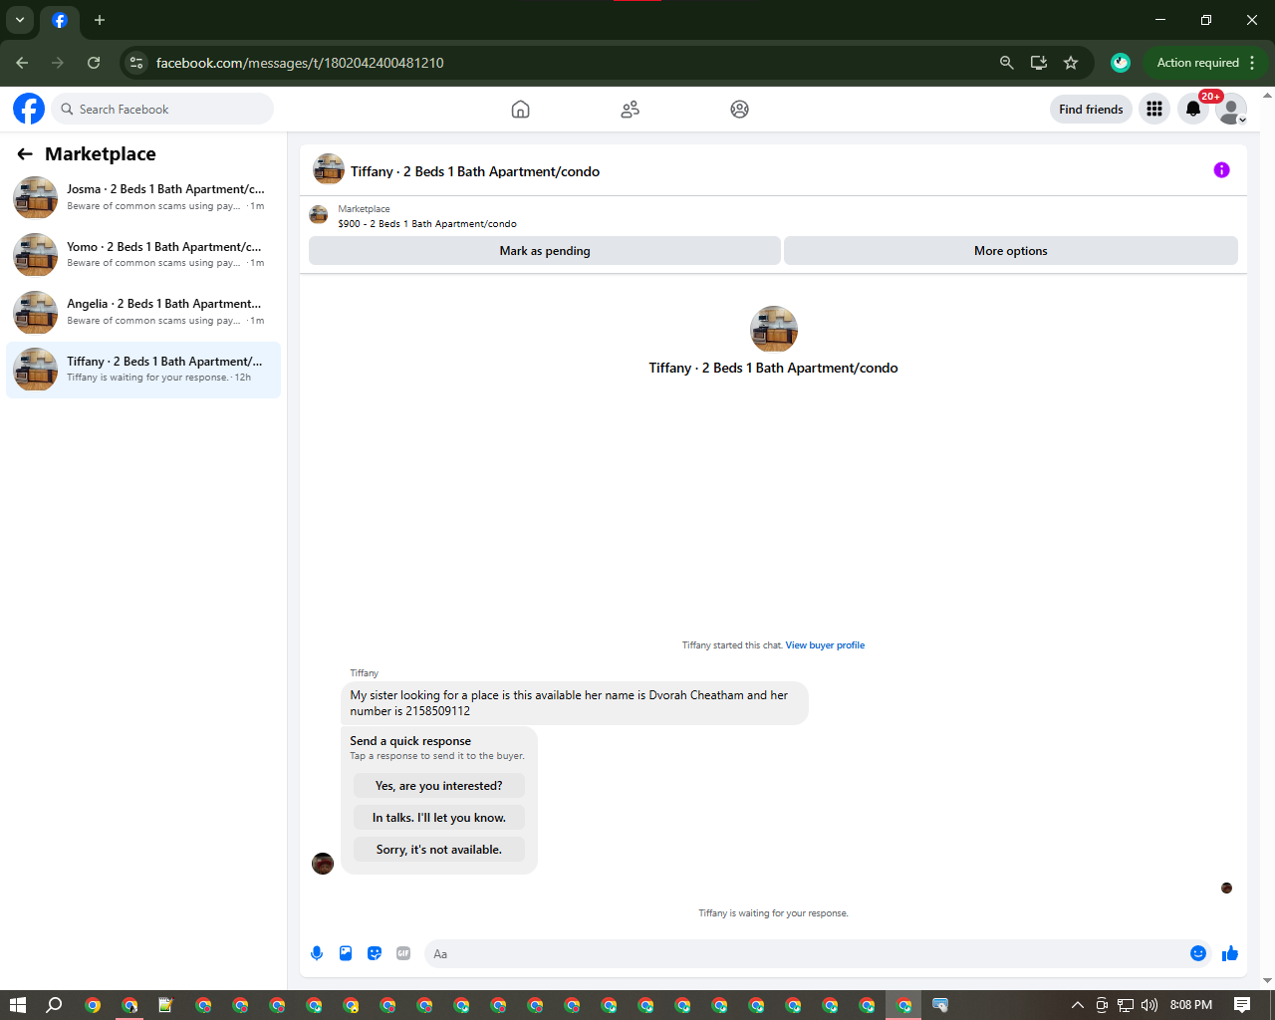Open the volume speaker tray icon
This screenshot has height=1020, width=1275.
point(1149,1005)
